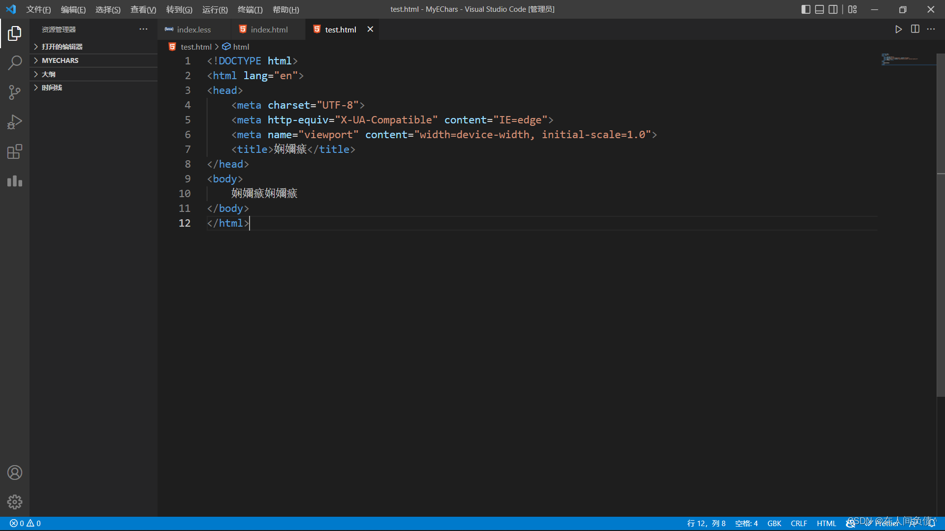945x531 pixels.
Task: Split the editor to the right
Action: 915,29
